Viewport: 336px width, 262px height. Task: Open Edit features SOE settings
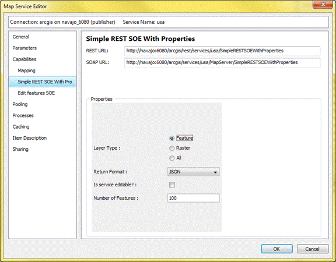coord(36,93)
